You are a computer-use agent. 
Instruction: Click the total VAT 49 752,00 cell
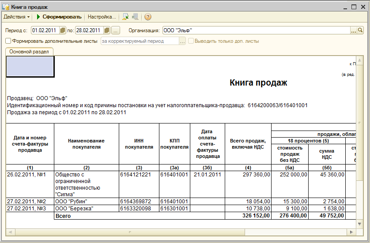(x=327, y=216)
